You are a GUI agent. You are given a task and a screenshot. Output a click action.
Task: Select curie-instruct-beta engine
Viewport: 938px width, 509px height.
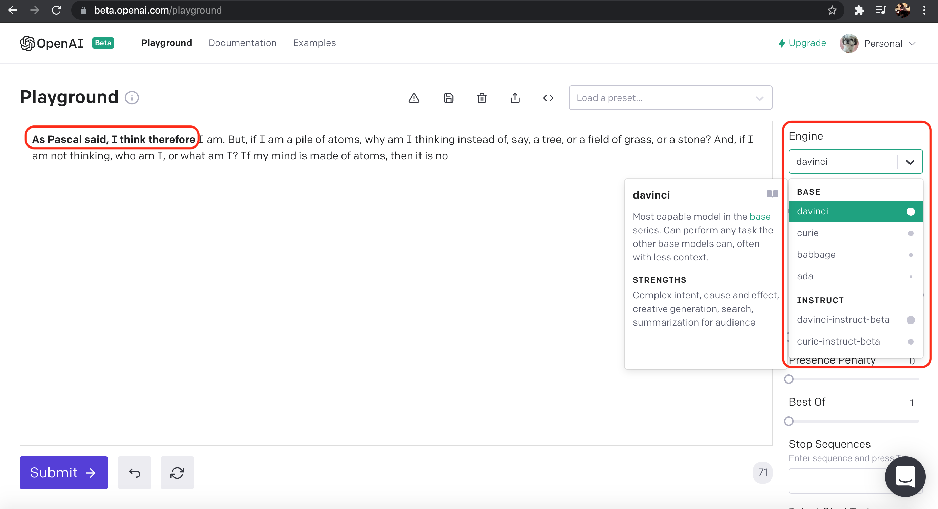click(x=856, y=341)
